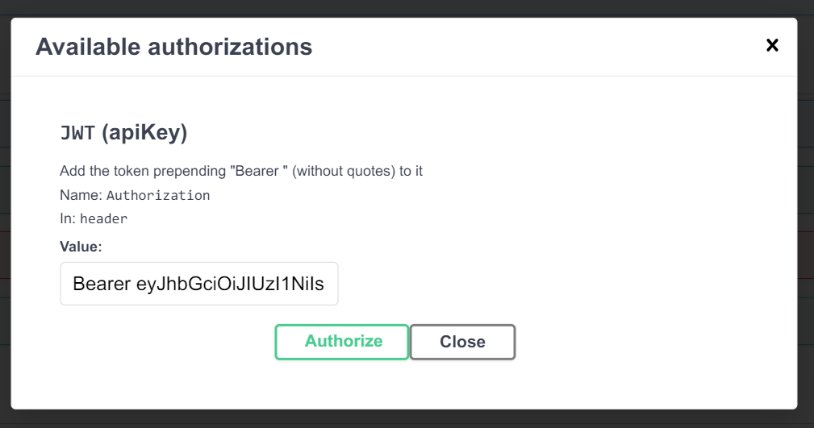Click the "JWT" monospace heading text
This screenshot has width=814, height=428.
pos(77,133)
